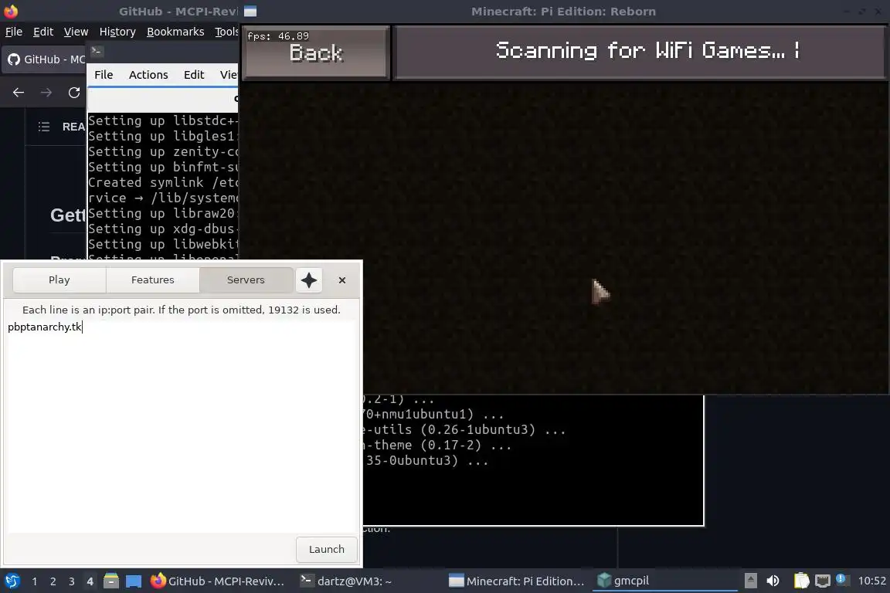Click the Firefox logo in title bar
Screen dimensions: 890x593
(x=11, y=11)
